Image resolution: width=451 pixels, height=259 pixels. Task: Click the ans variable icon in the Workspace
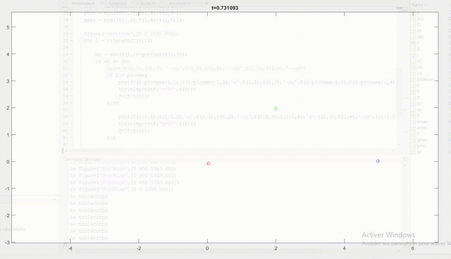pyautogui.click(x=413, y=18)
